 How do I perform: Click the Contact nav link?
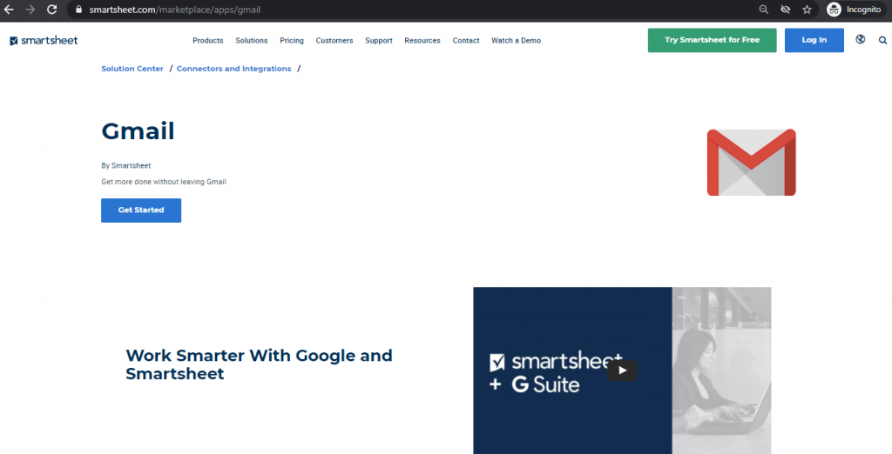tap(466, 40)
